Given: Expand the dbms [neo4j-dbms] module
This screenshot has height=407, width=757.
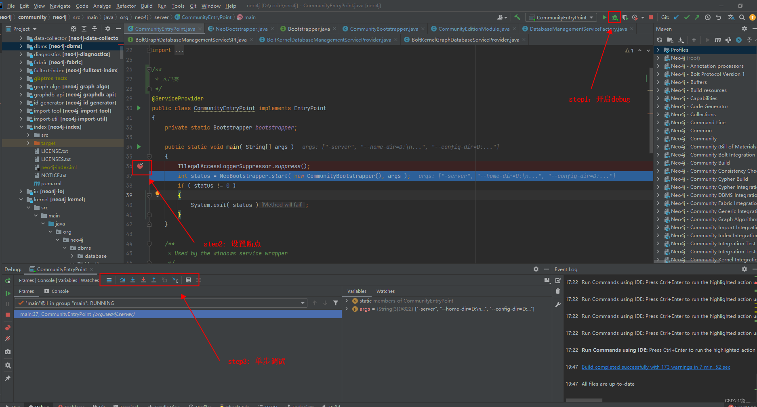Looking at the screenshot, I should [21, 46].
